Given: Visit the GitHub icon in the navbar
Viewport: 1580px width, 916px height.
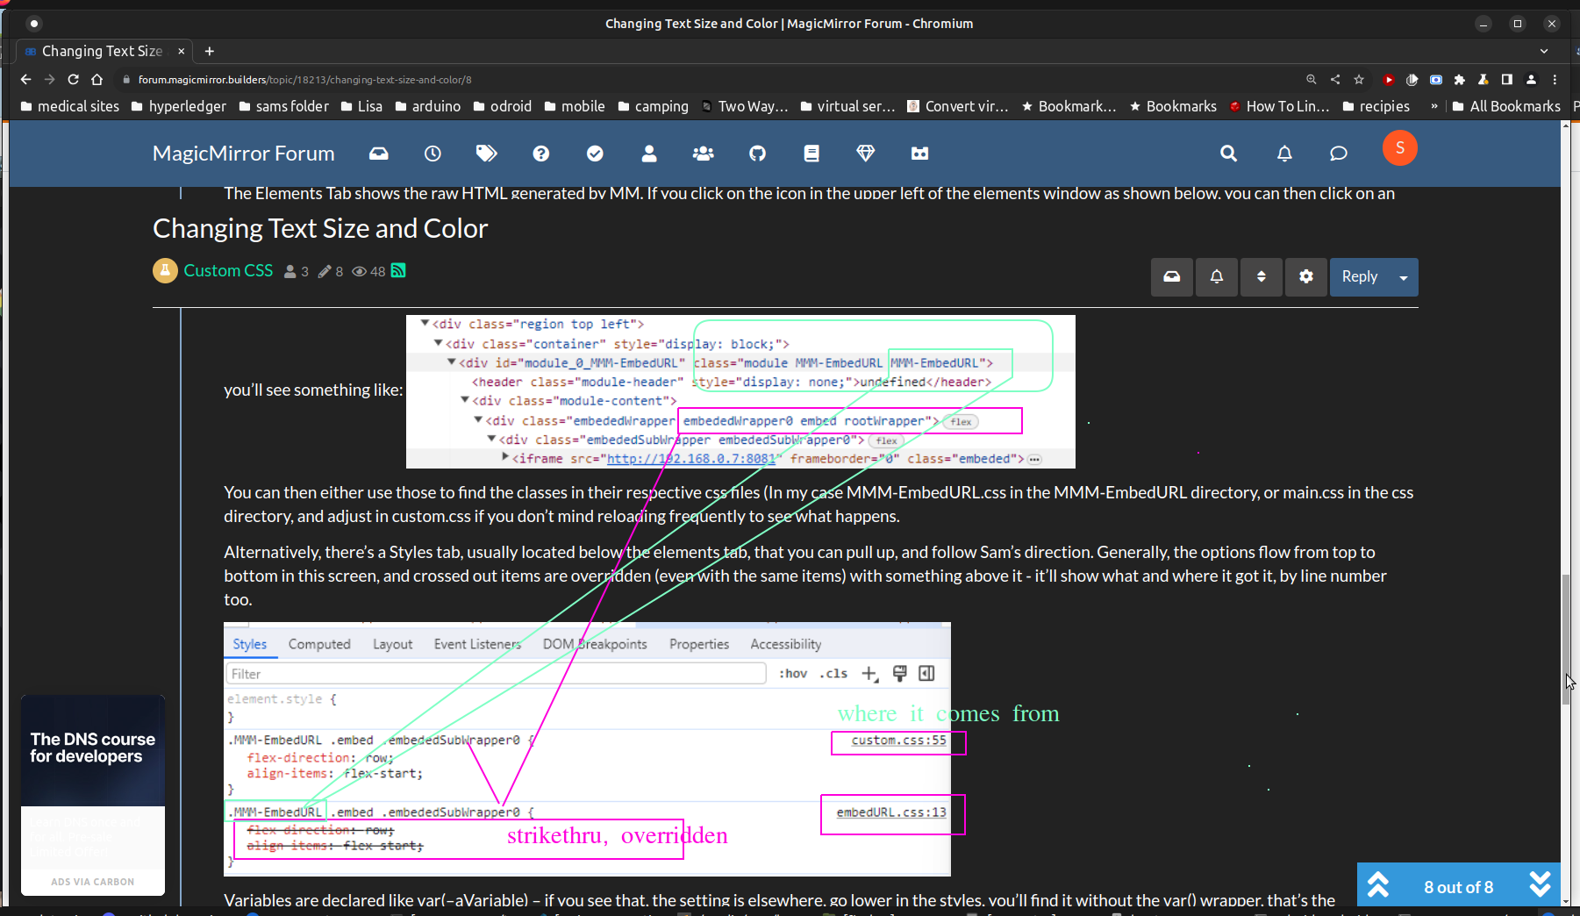Looking at the screenshot, I should (x=756, y=154).
